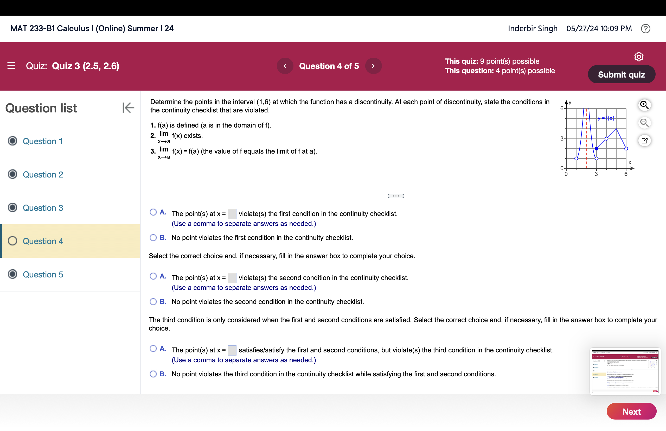Select choice A for the second condition
666x431 pixels.
[153, 276]
